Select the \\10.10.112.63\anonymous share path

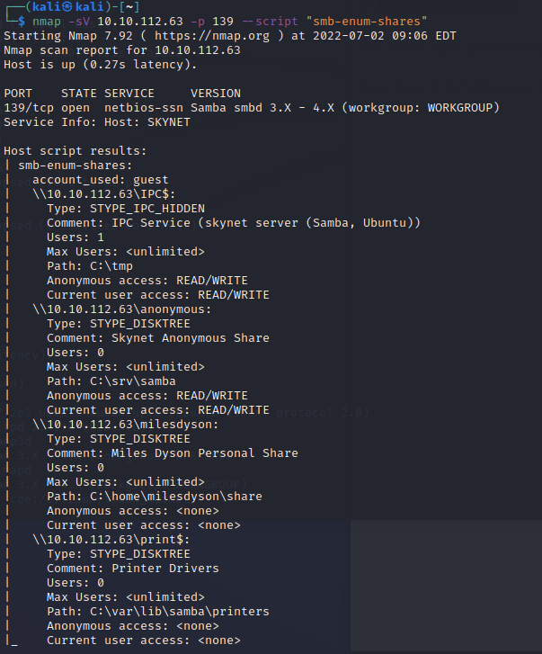(x=122, y=309)
